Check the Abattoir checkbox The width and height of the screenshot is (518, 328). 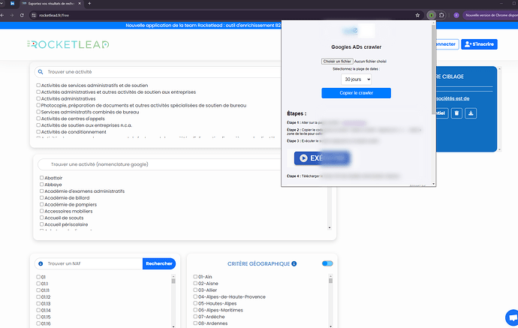tap(41, 178)
